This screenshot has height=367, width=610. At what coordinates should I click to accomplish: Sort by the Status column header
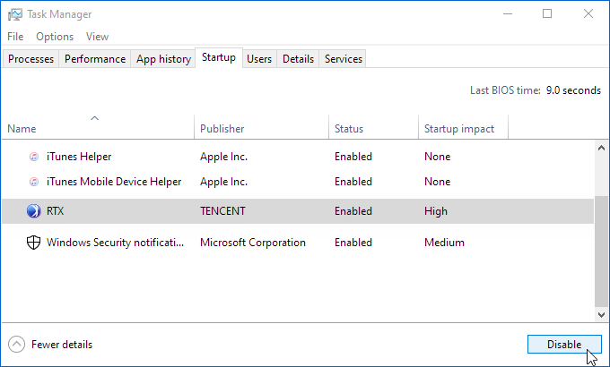point(373,127)
